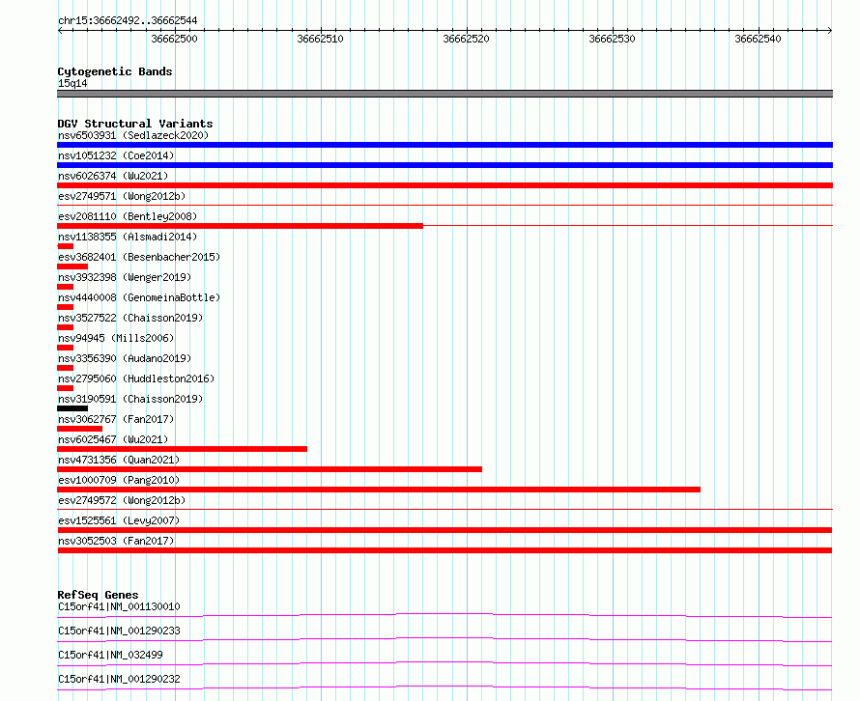
Task: Click the red bar for nsv4731356
Action: (x=270, y=469)
